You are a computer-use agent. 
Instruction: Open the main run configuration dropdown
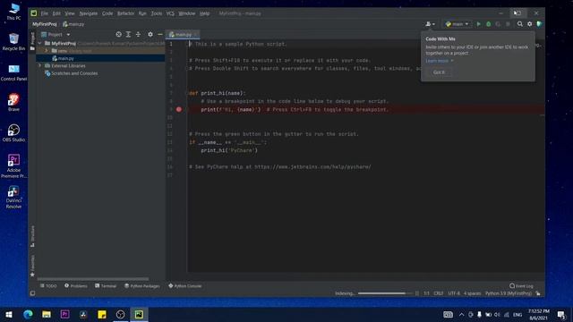[x=457, y=24]
